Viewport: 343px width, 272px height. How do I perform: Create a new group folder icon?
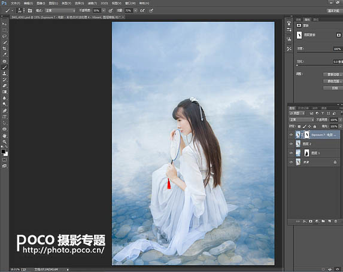pos(323,221)
